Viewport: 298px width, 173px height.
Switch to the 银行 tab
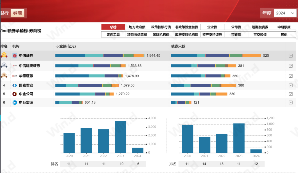pyautogui.click(x=5, y=13)
